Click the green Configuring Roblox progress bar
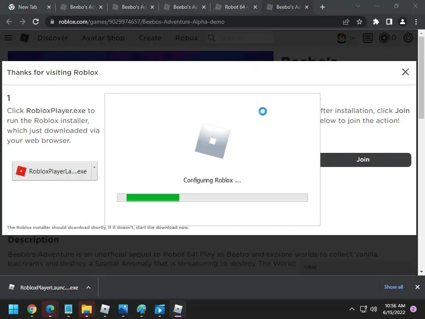The width and height of the screenshot is (425, 319). tap(212, 198)
